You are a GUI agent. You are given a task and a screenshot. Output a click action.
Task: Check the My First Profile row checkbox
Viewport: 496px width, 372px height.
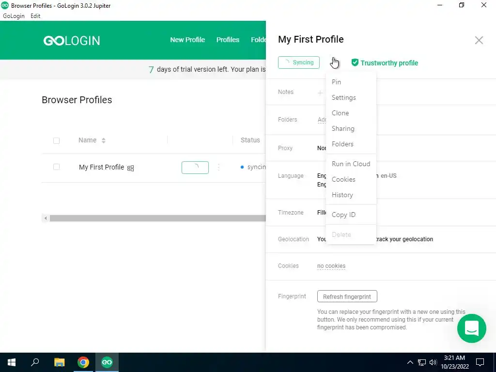56,167
